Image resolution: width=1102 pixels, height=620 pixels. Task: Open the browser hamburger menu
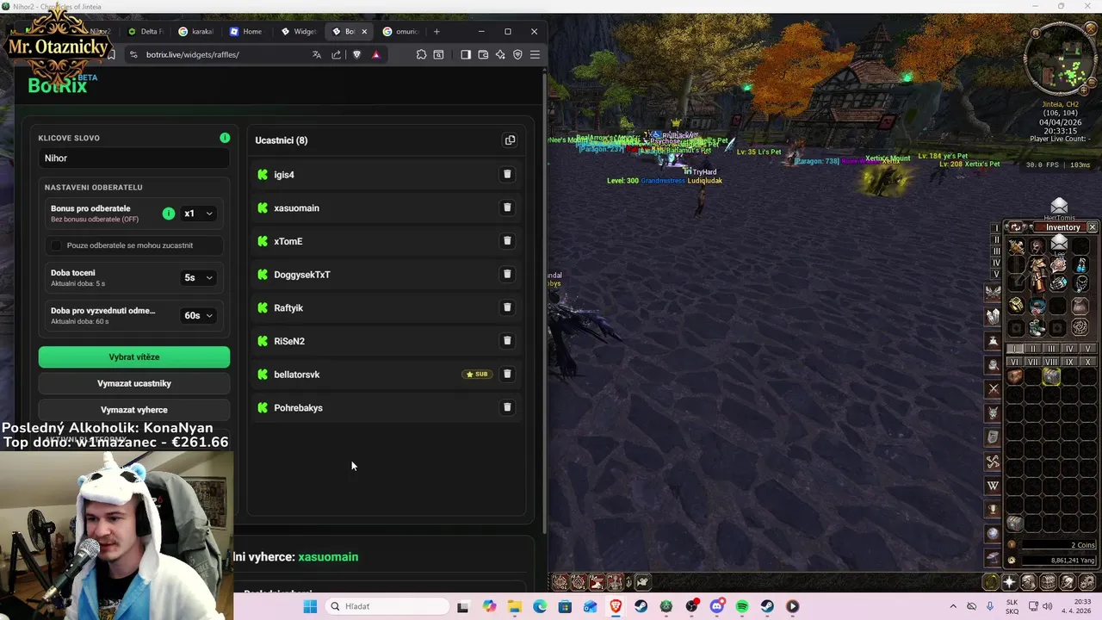point(535,54)
